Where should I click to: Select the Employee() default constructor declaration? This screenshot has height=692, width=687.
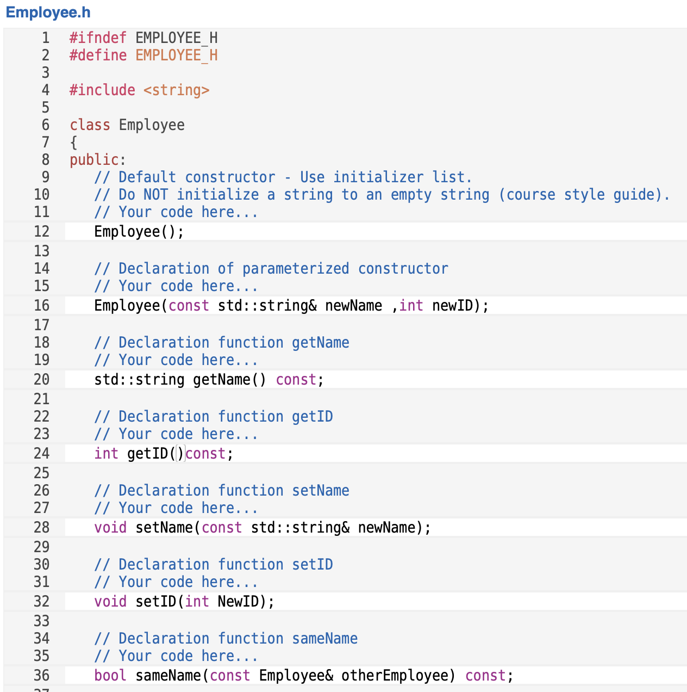tap(139, 231)
